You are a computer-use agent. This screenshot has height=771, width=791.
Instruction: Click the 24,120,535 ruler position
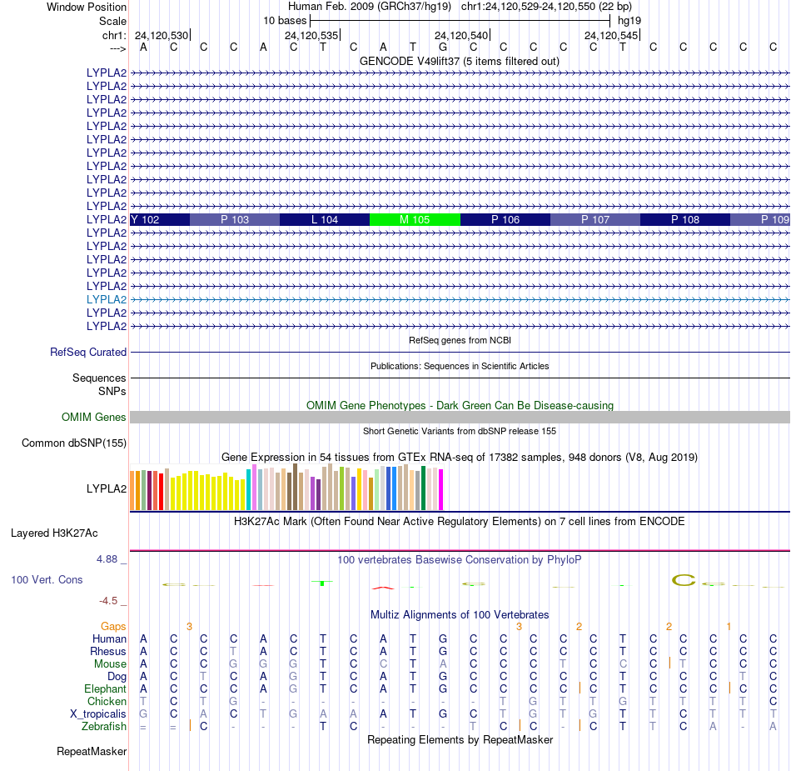pyautogui.click(x=311, y=35)
